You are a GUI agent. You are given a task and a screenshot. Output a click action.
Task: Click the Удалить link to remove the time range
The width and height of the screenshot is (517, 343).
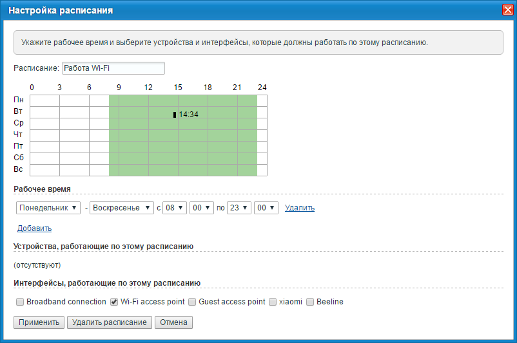coord(300,208)
